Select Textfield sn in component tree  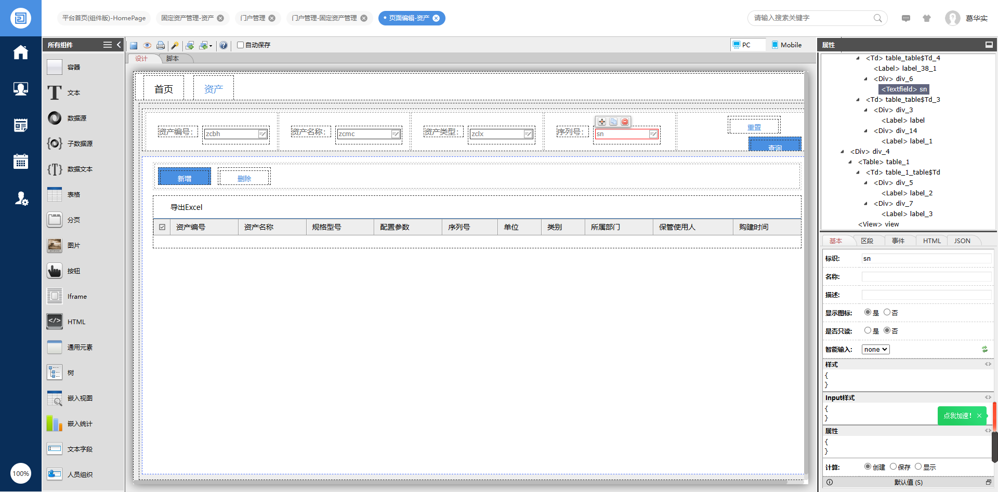pos(904,89)
